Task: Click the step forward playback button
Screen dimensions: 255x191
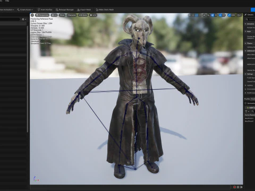Action: point(241,187)
